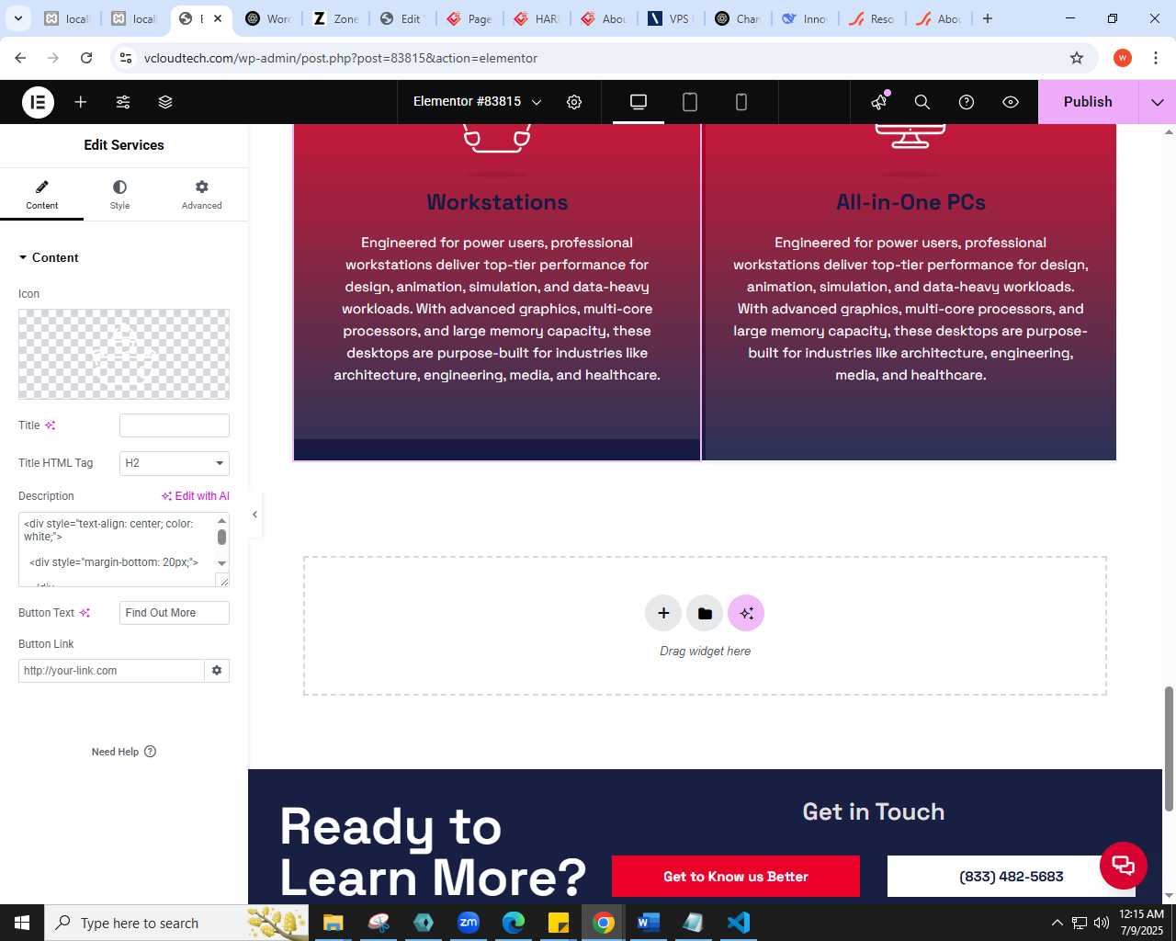Close the current Elementor browser tab
The width and height of the screenshot is (1176, 941).
(x=218, y=18)
